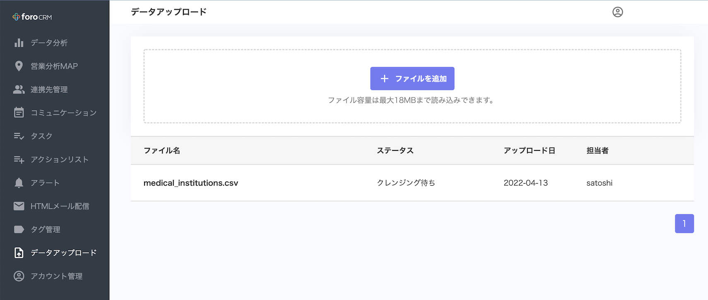Click the checklist icon beside タスク
This screenshot has width=708, height=300.
[x=19, y=136]
